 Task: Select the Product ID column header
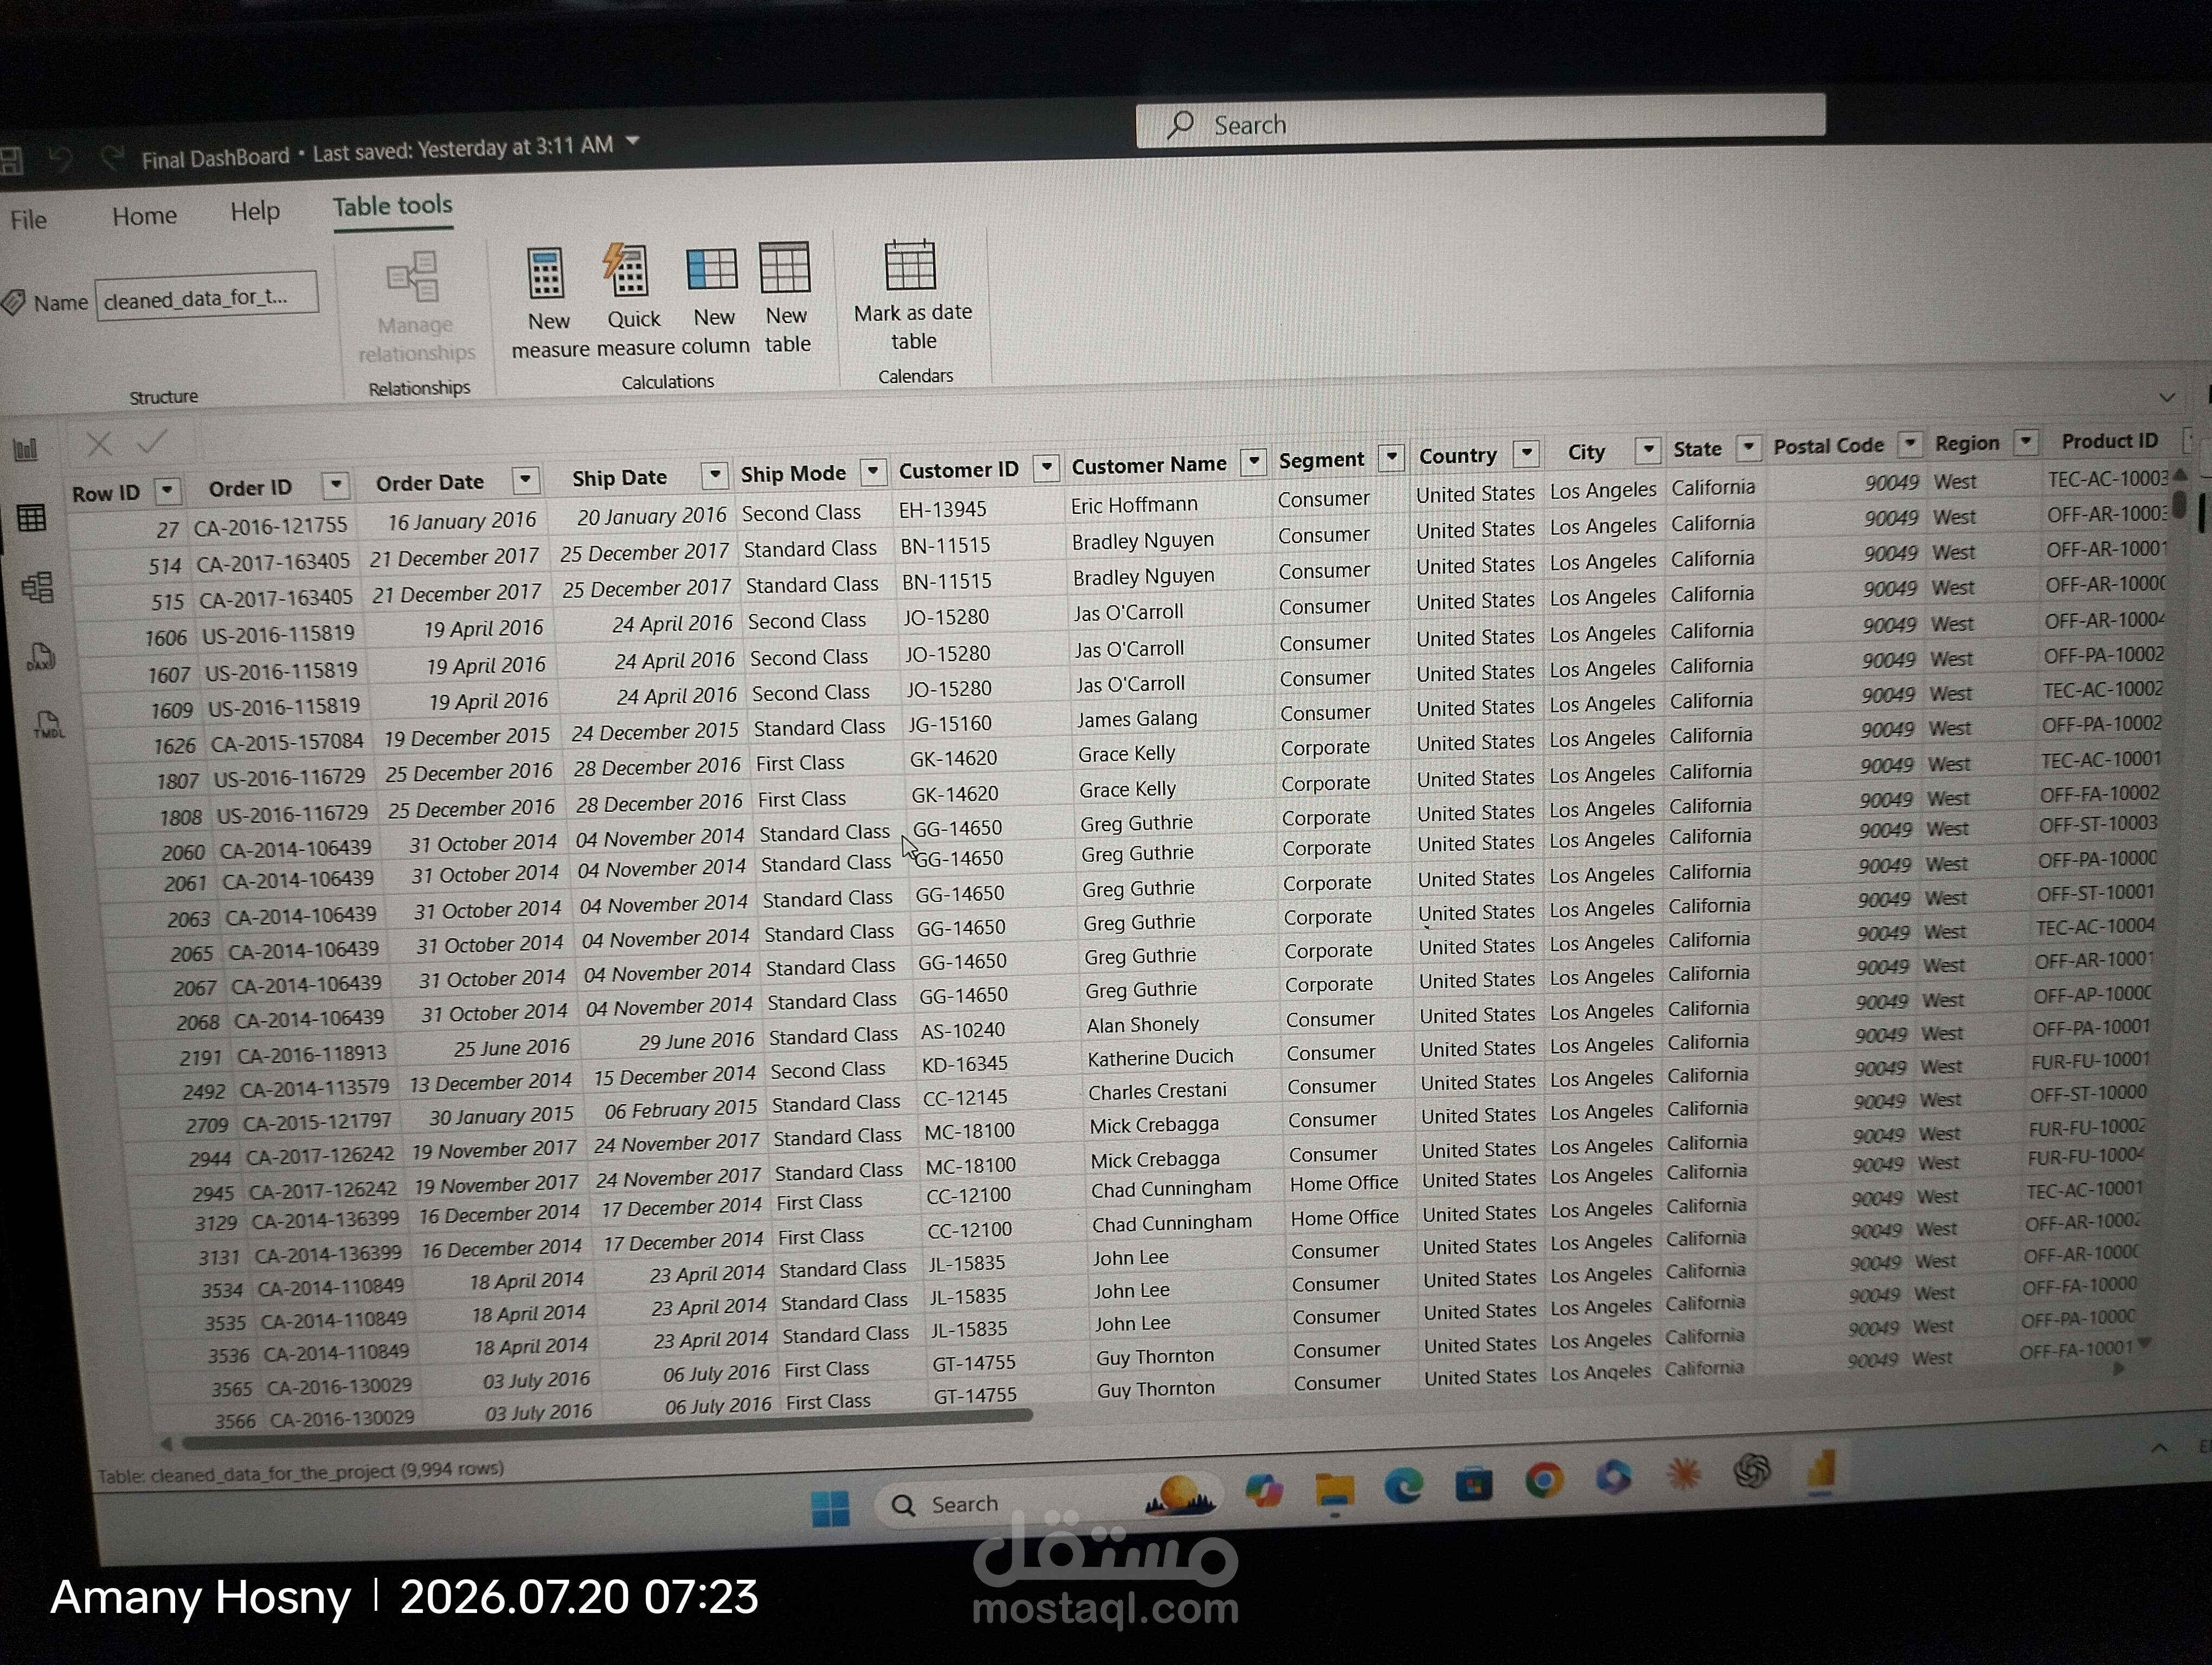pos(2109,441)
